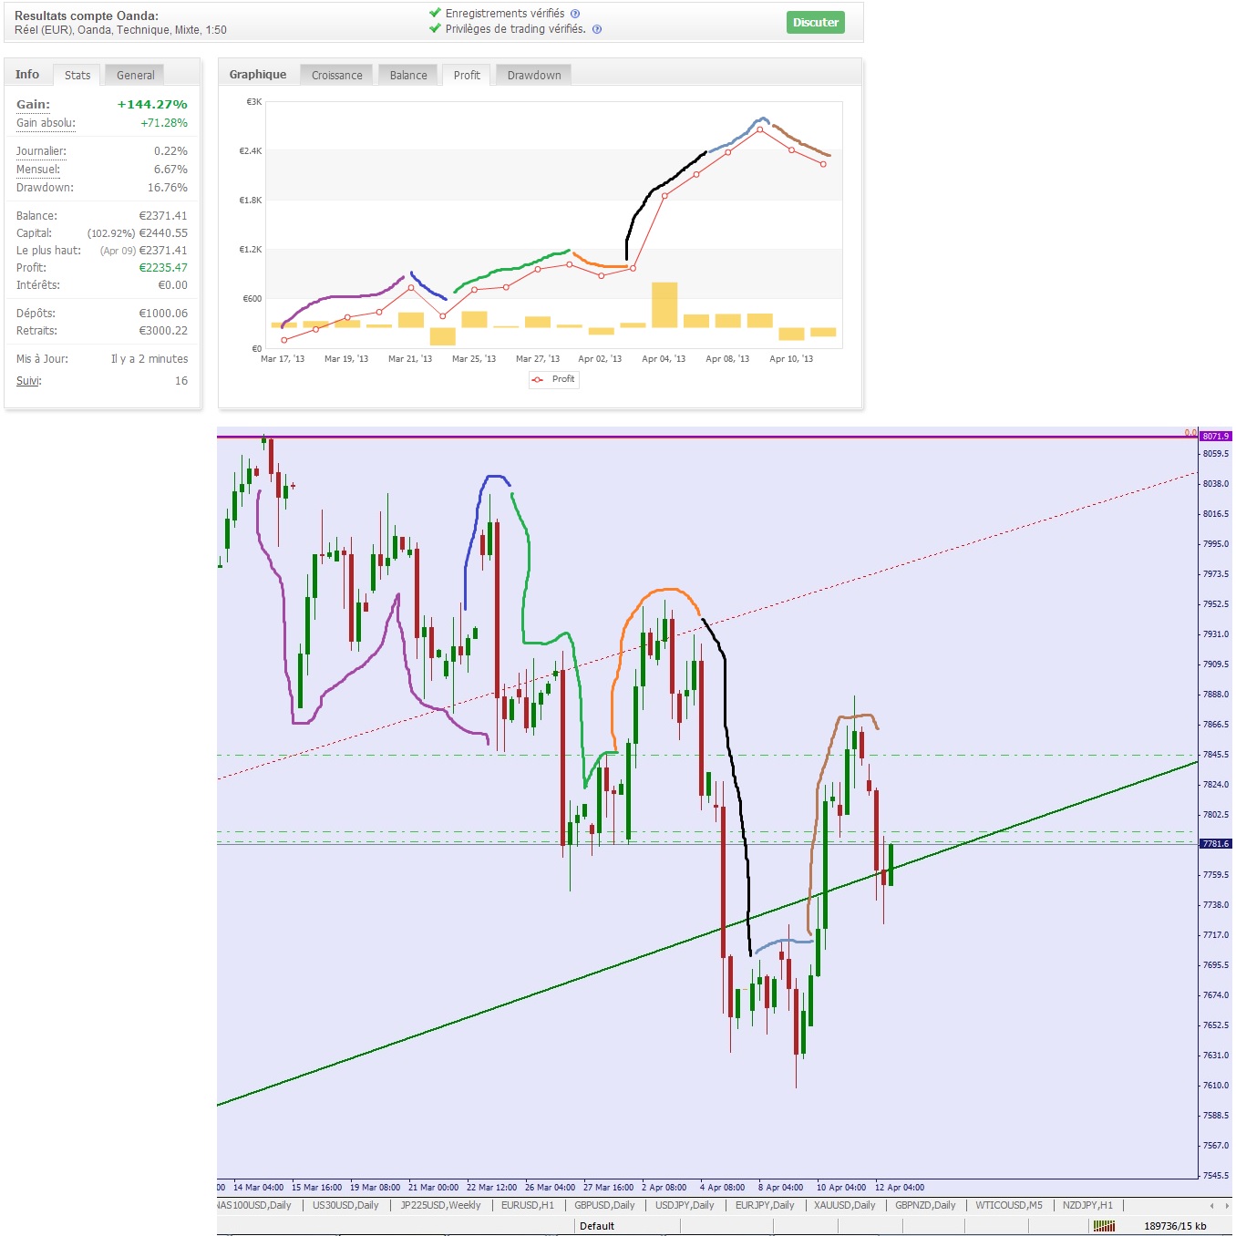Click the "Apr 04, '13" date on the profit chart
Viewport: 1236px width, 1236px height.
[x=664, y=359]
